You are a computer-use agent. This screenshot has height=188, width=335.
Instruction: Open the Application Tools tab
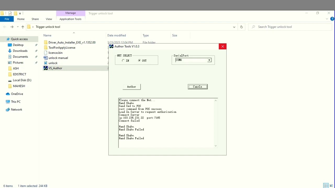tap(70, 19)
